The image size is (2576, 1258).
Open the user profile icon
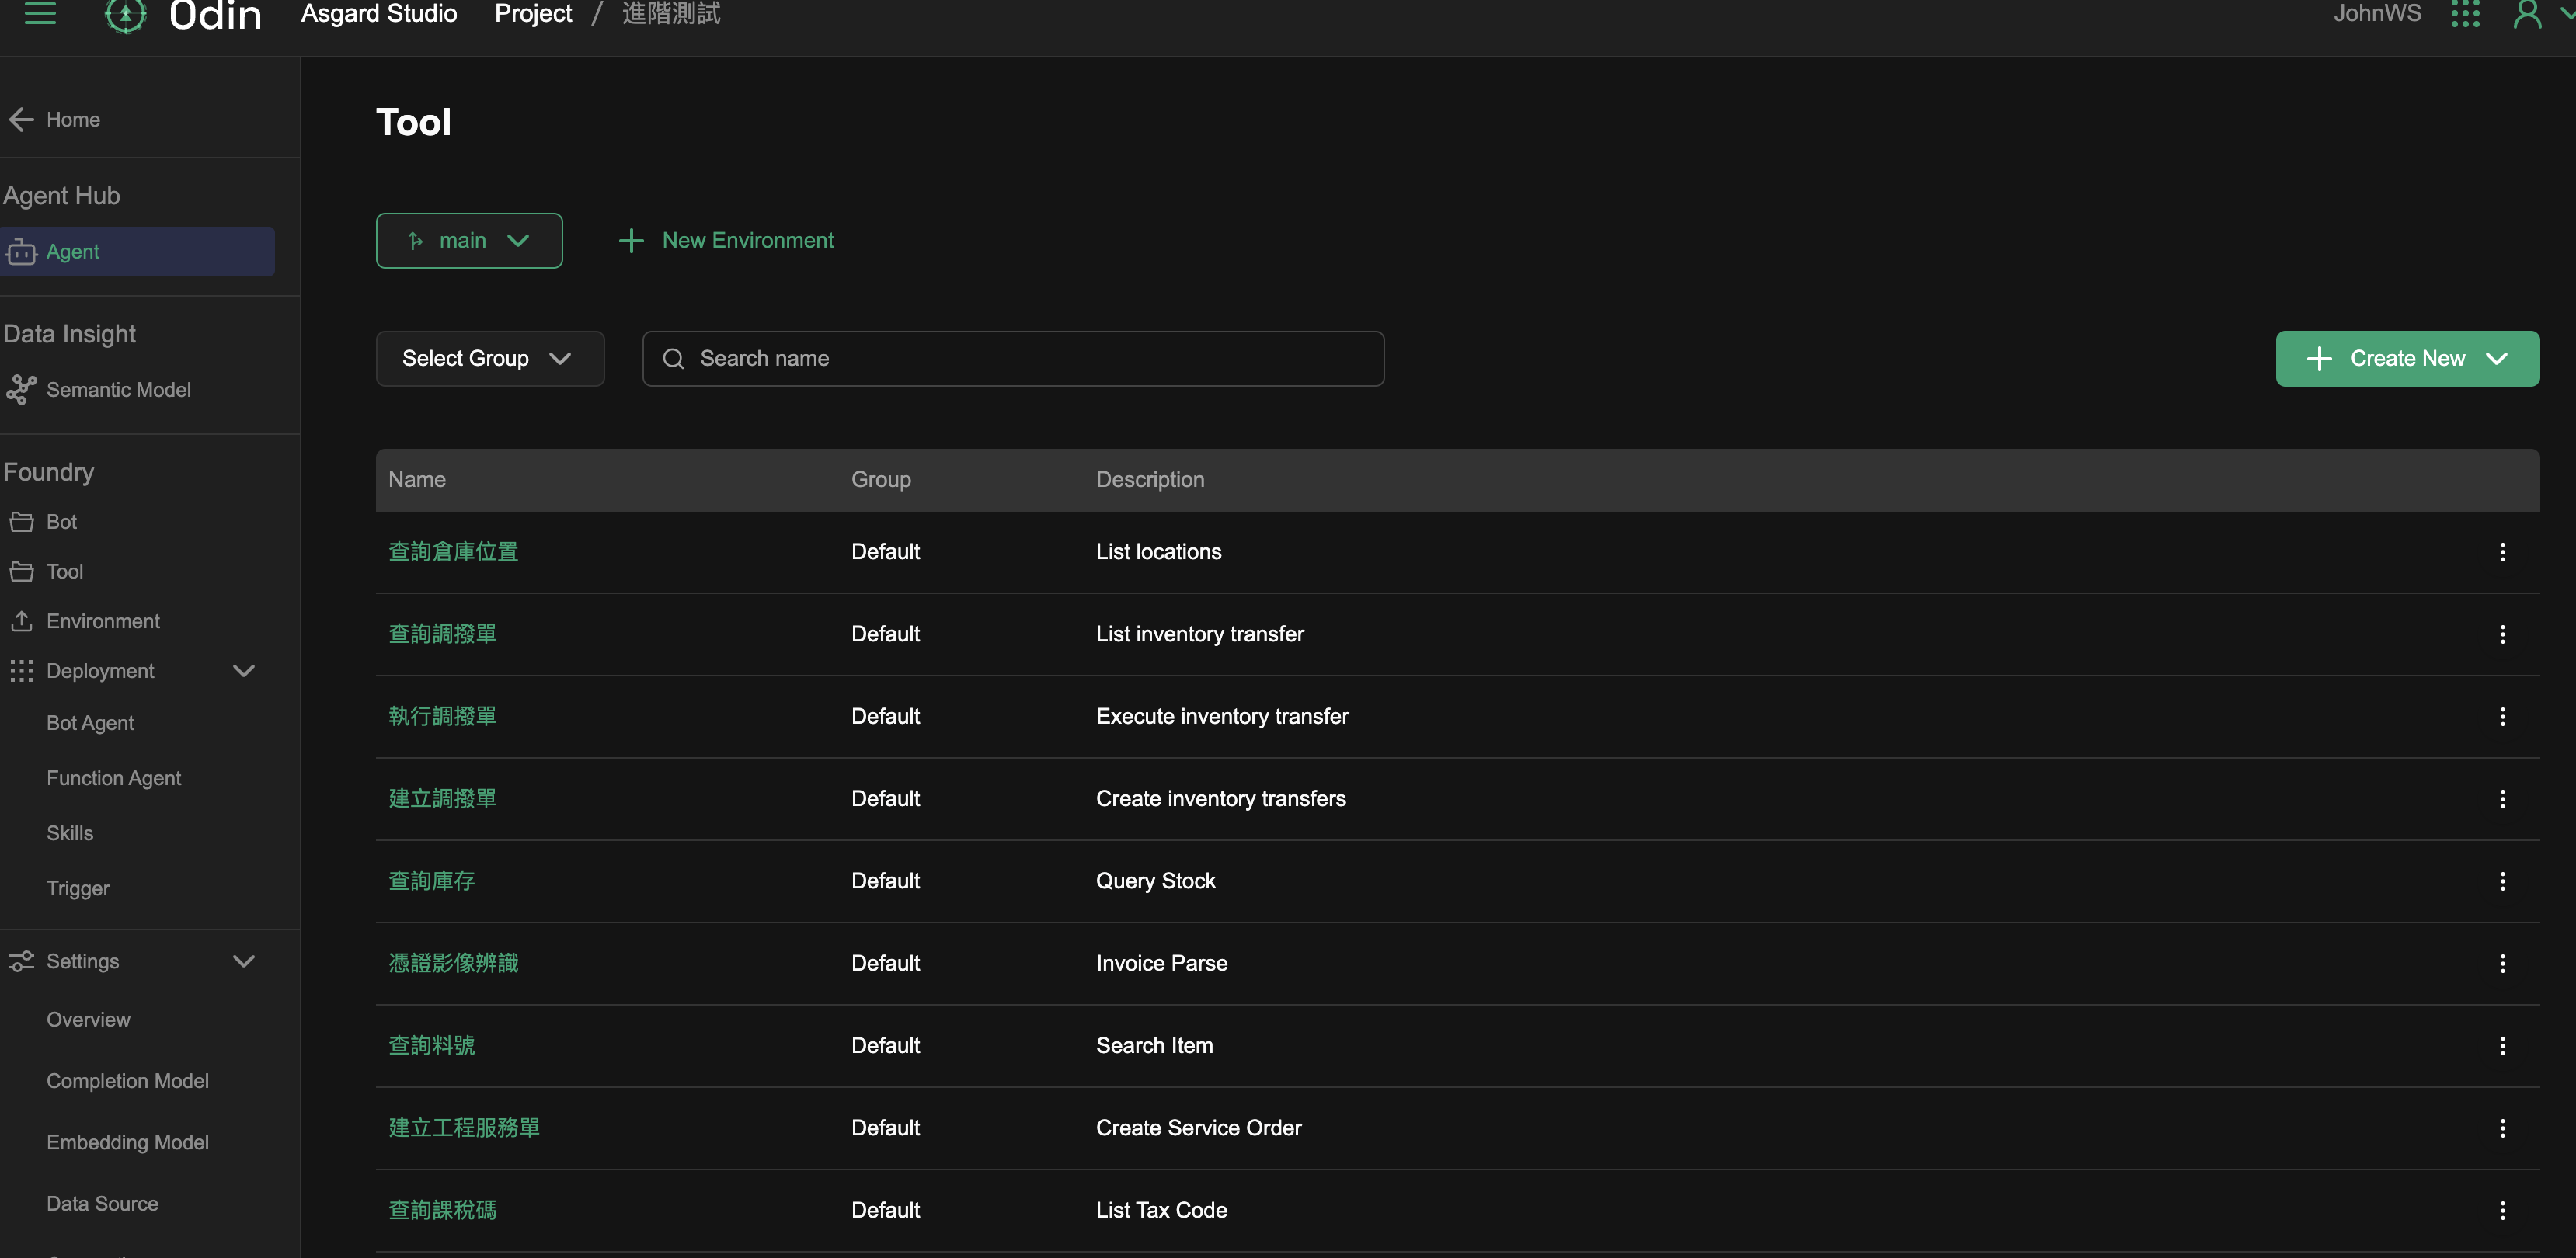coord(2527,14)
